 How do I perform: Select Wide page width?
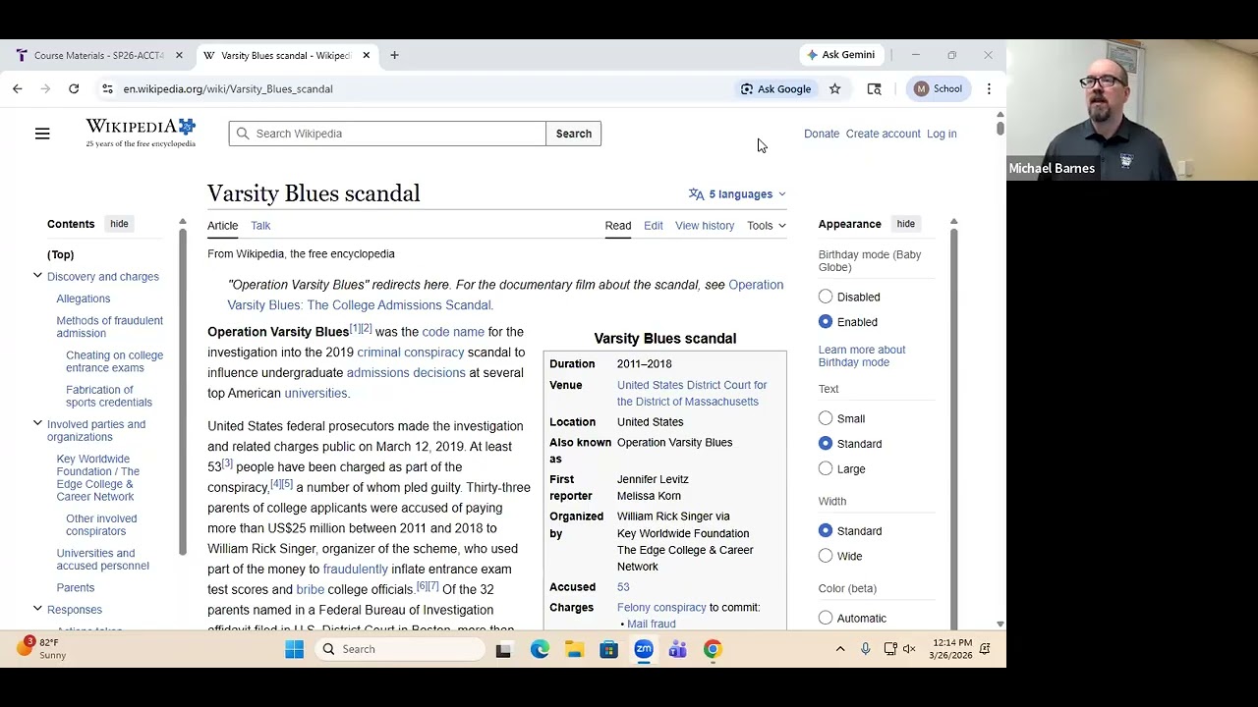click(826, 556)
